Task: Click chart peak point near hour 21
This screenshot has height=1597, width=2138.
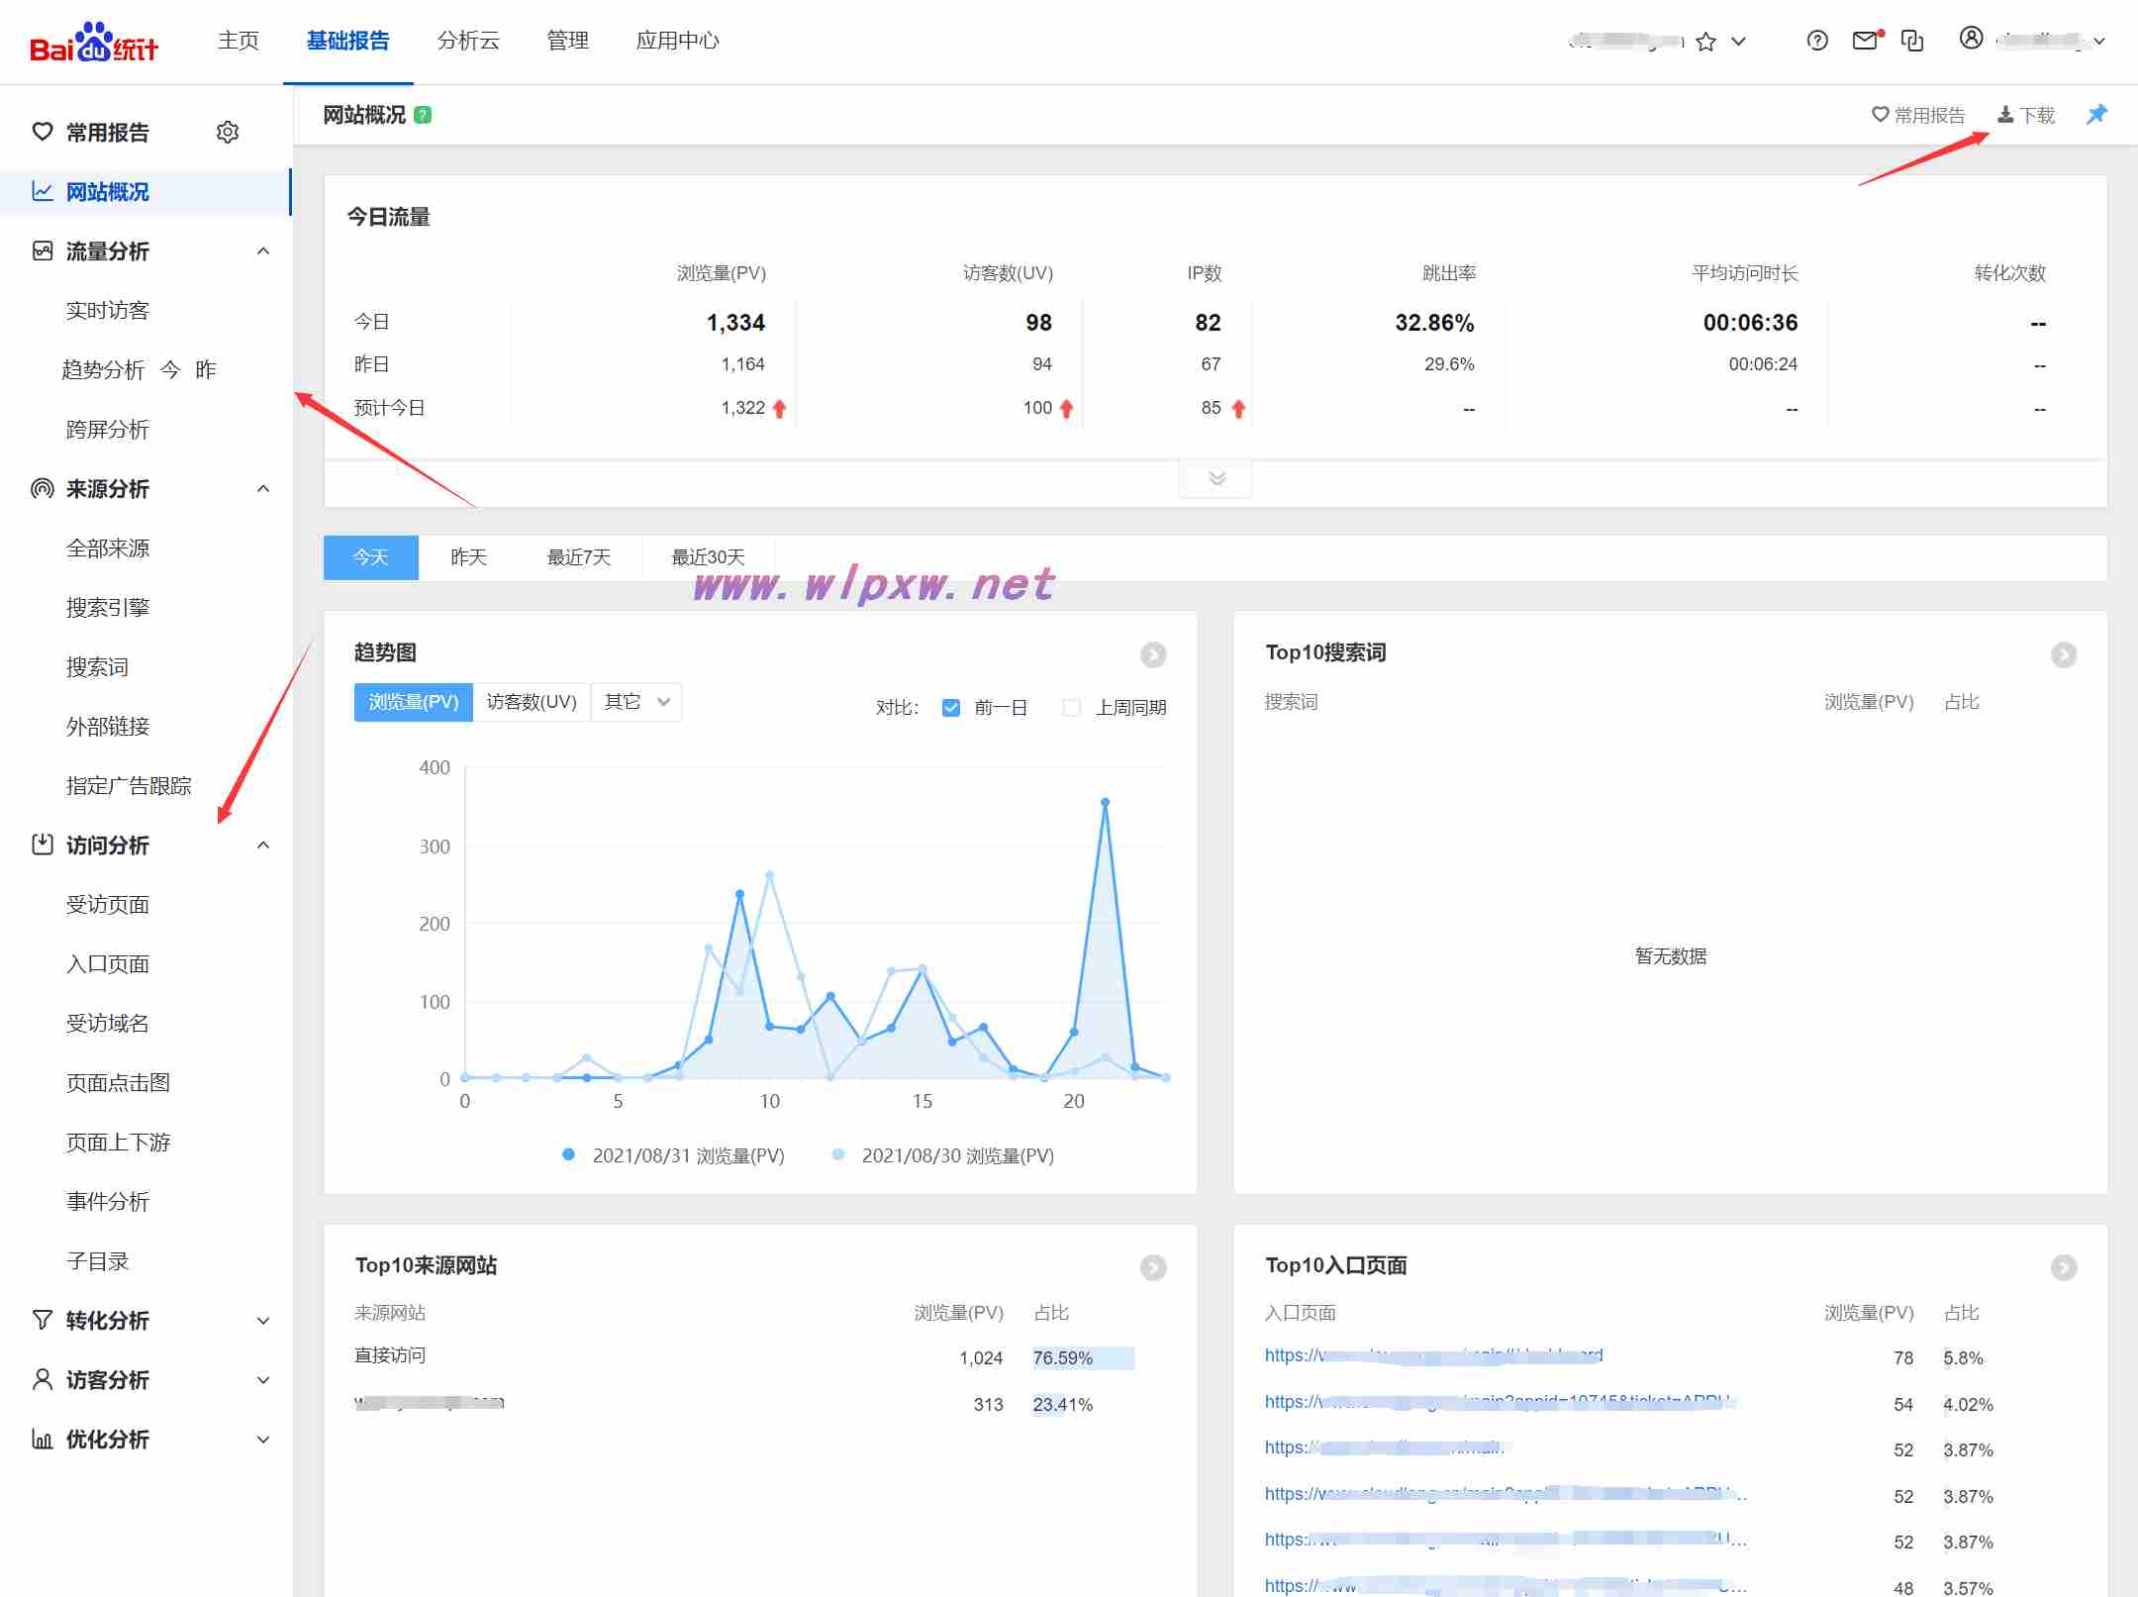Action: tap(1105, 802)
